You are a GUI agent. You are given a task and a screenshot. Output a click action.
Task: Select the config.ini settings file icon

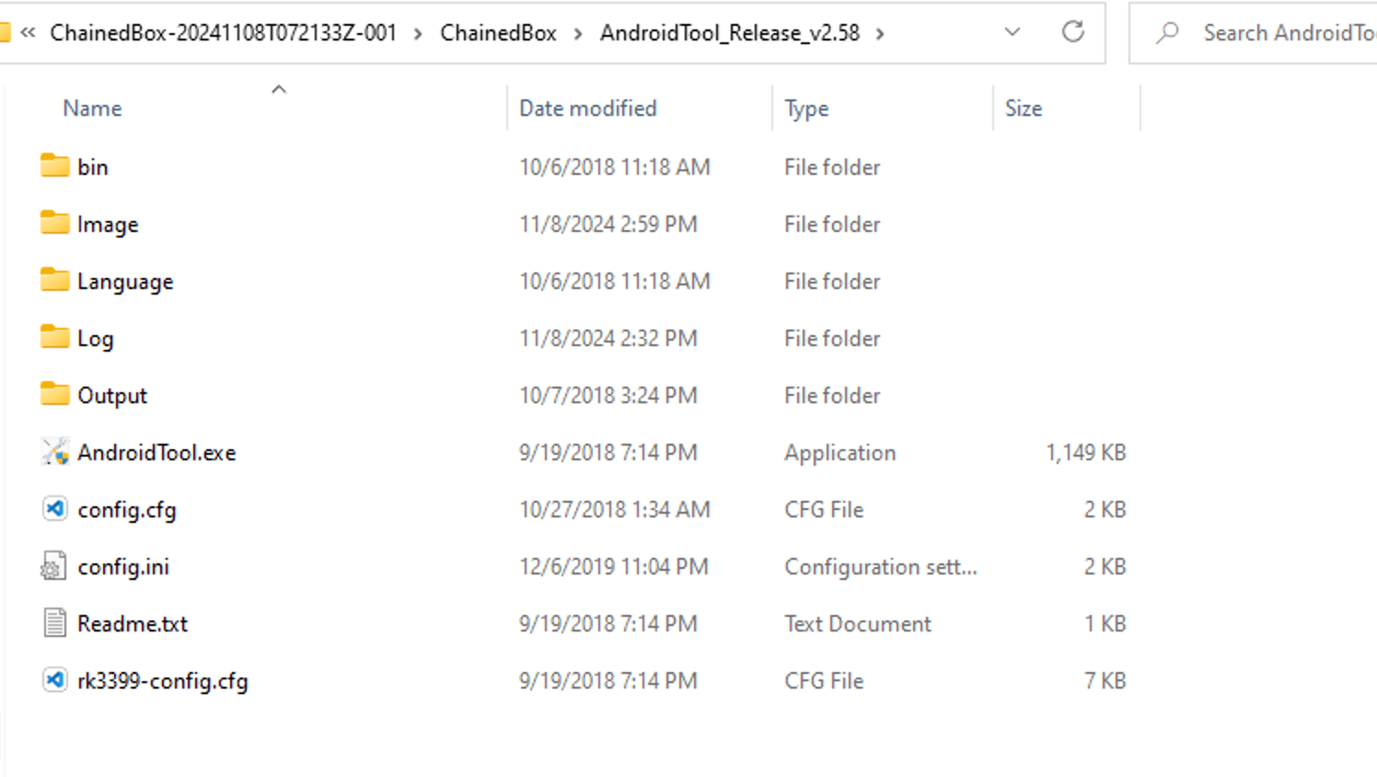[x=54, y=567]
